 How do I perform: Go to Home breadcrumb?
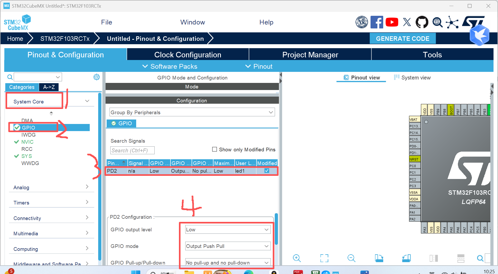click(15, 38)
